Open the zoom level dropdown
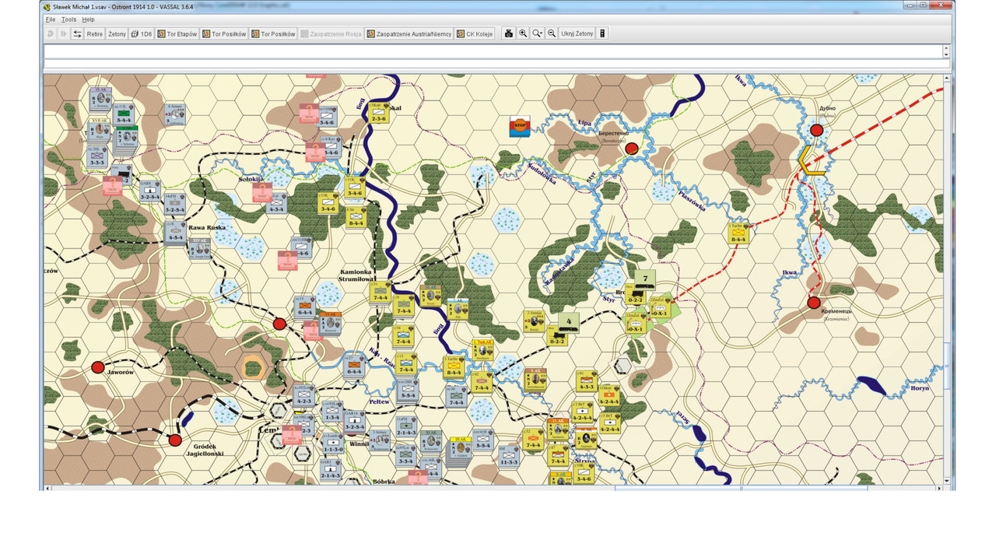The image size is (996, 554). [537, 34]
